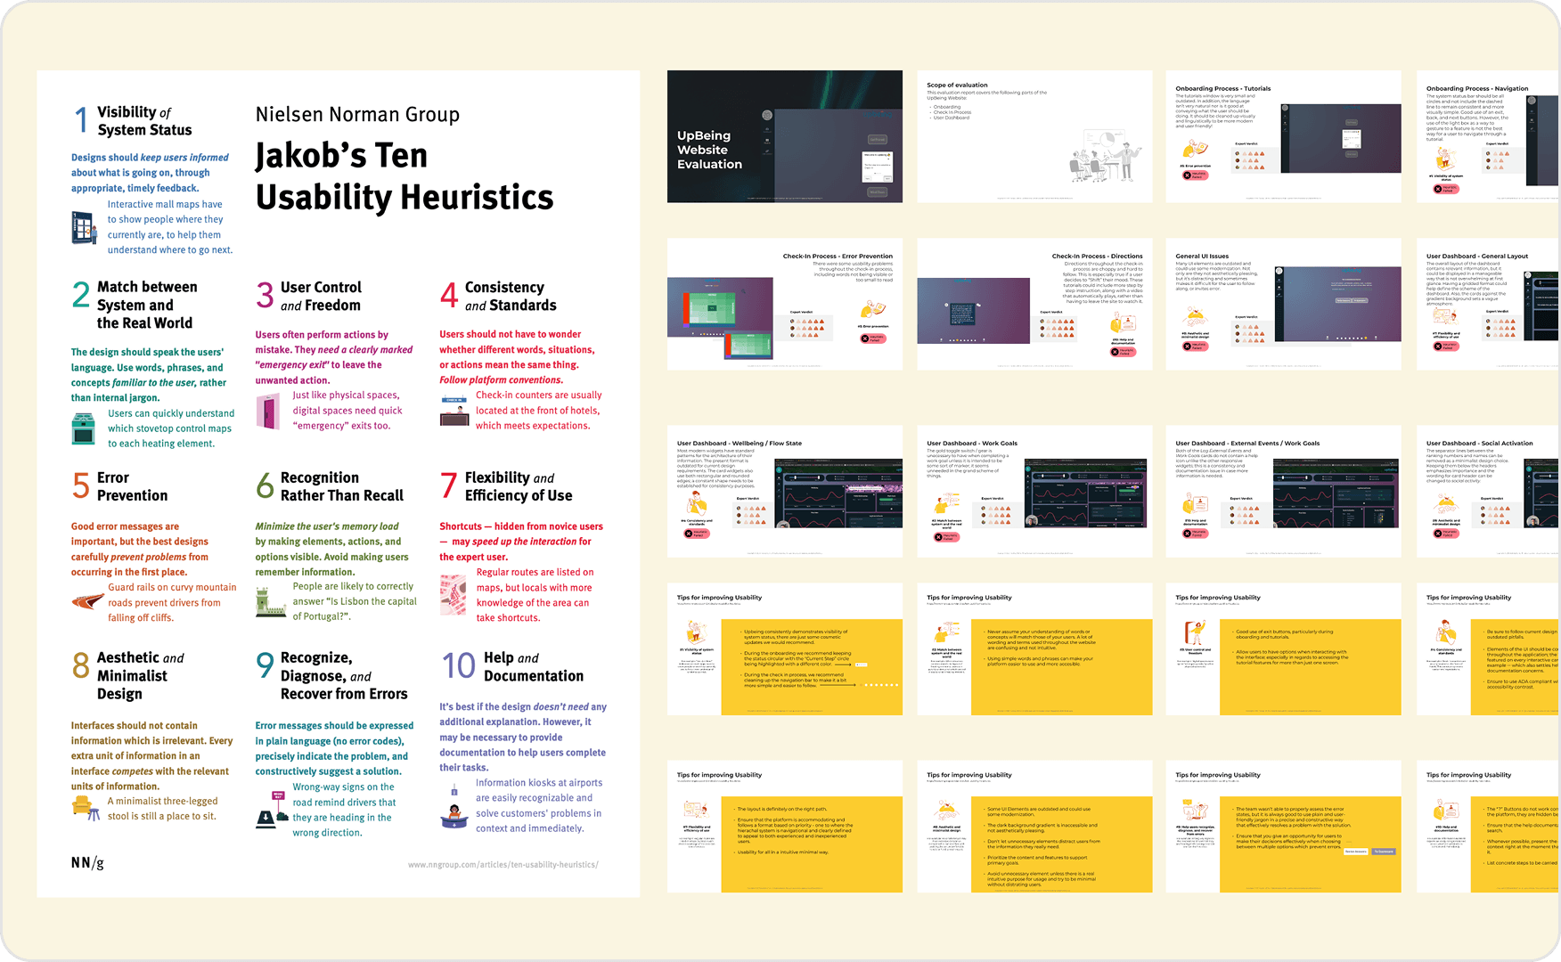Click the #1 Visibility of system status illustration on the Tips slide
Screen dimensions: 1561x962
point(696,633)
